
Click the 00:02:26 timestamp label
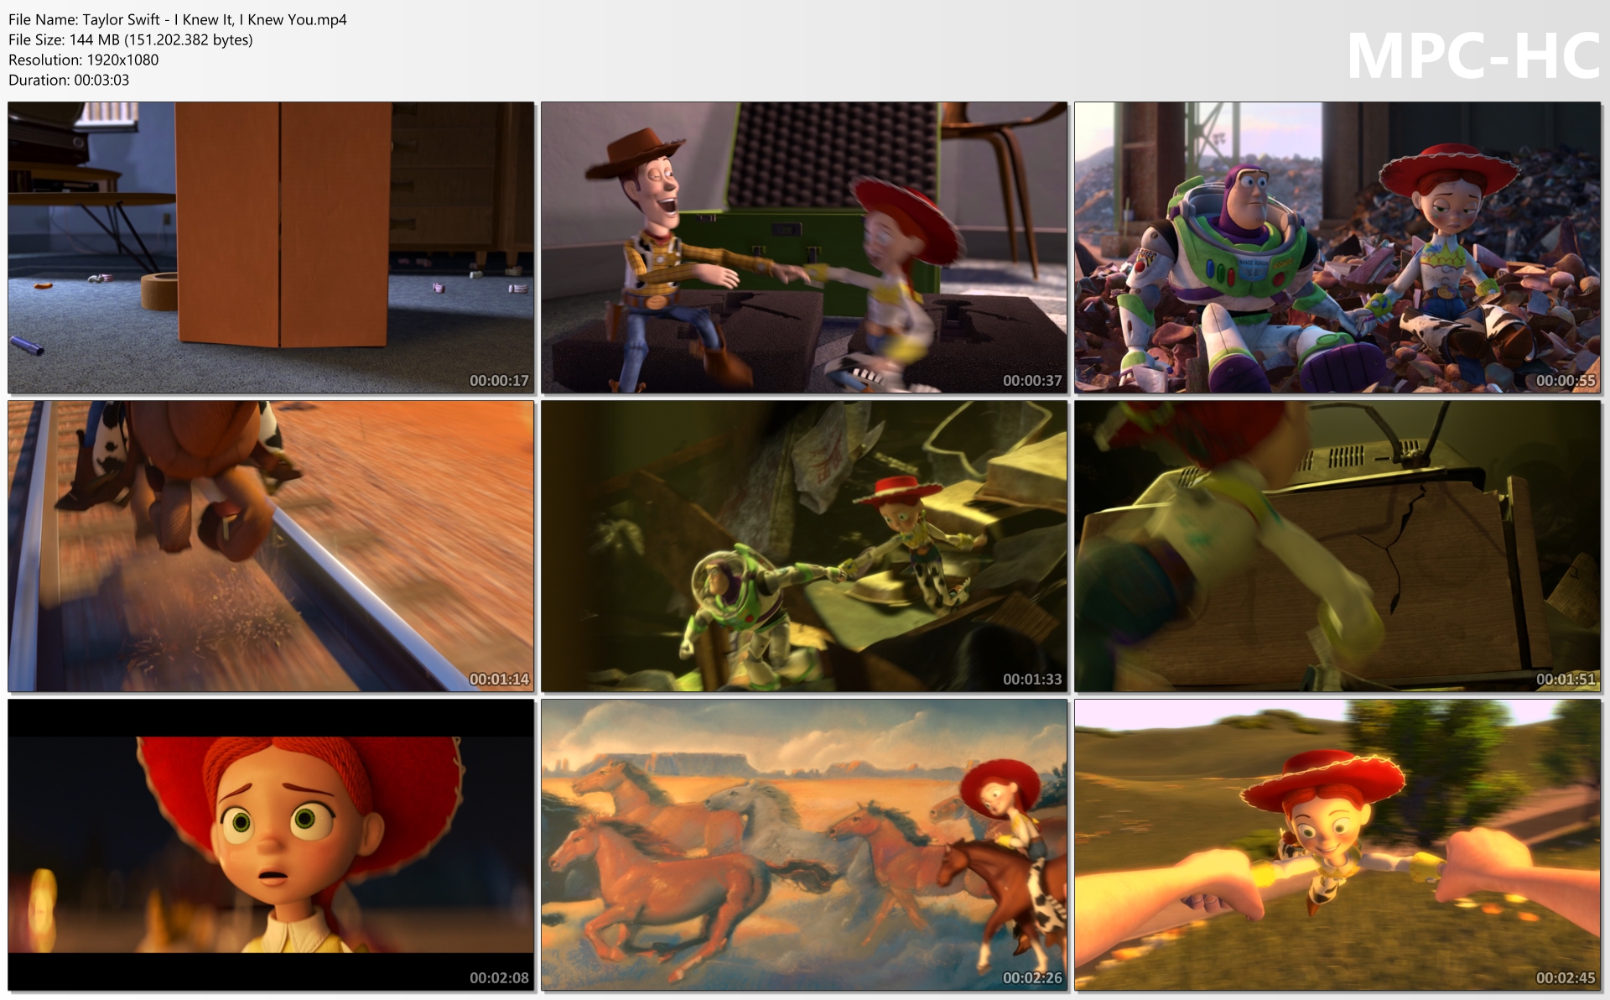(1032, 978)
